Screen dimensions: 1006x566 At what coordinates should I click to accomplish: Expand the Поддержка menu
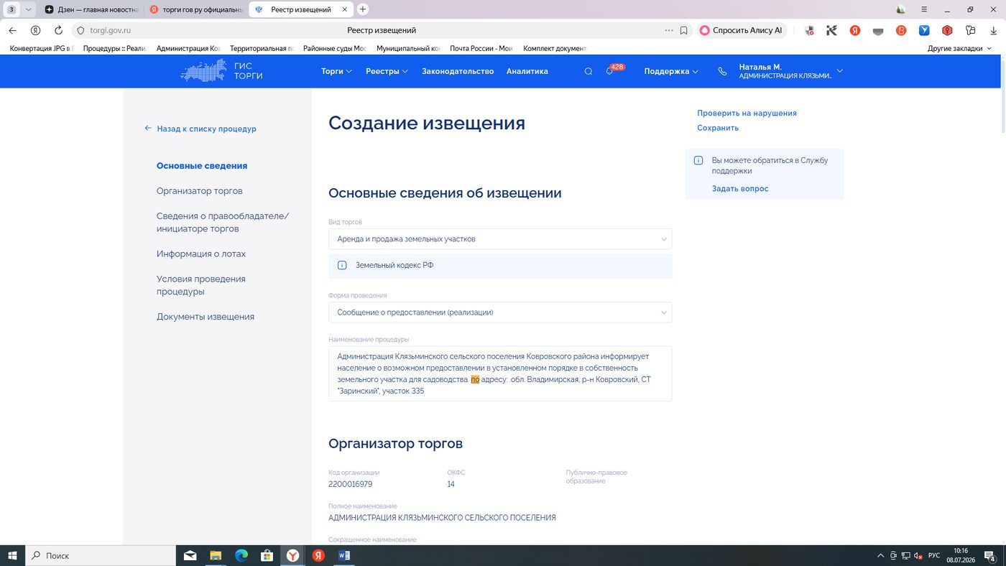671,71
